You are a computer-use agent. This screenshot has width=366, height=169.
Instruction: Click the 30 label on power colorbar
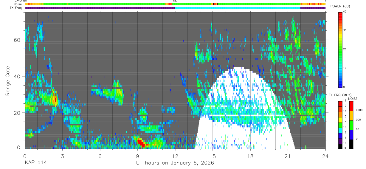click(345, 31)
